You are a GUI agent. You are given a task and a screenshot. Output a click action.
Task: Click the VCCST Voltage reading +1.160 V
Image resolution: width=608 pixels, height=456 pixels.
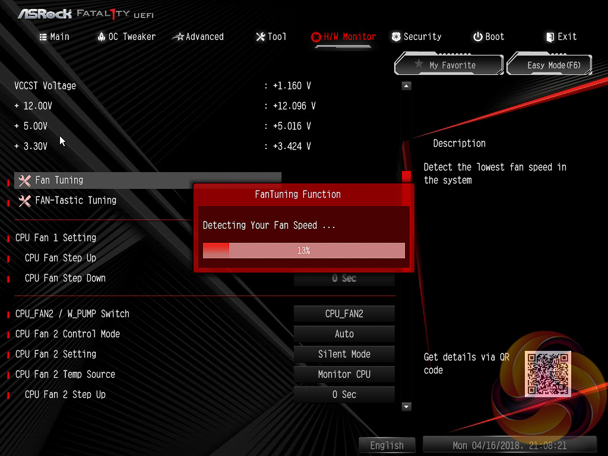point(292,85)
